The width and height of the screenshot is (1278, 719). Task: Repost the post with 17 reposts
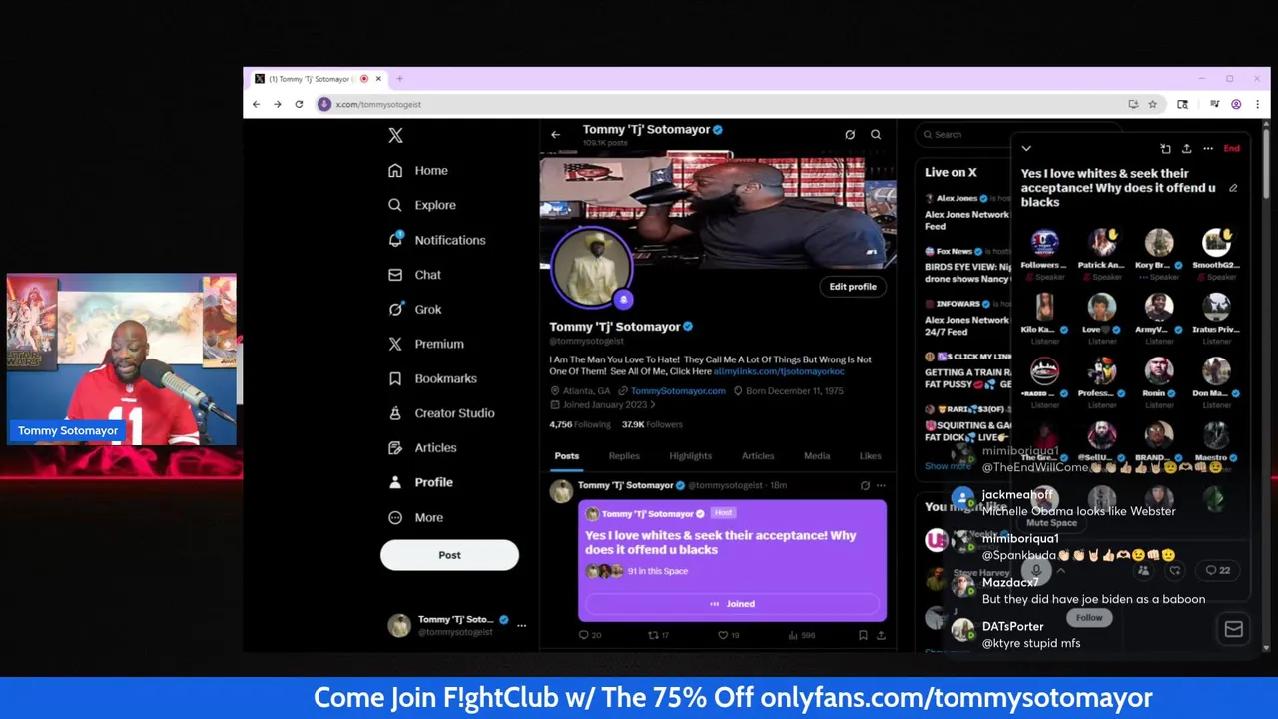[x=659, y=635]
